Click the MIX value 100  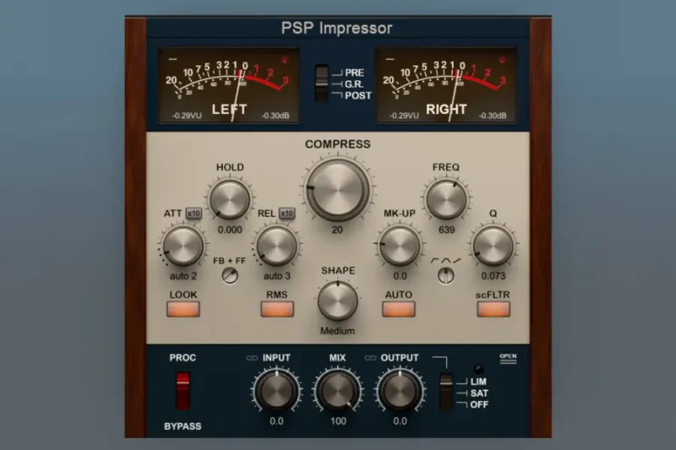[338, 421]
